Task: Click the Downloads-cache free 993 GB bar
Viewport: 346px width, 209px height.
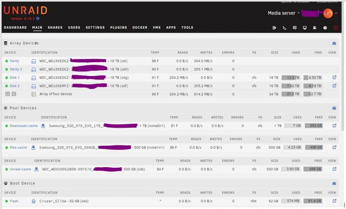Action: [x=313, y=126]
